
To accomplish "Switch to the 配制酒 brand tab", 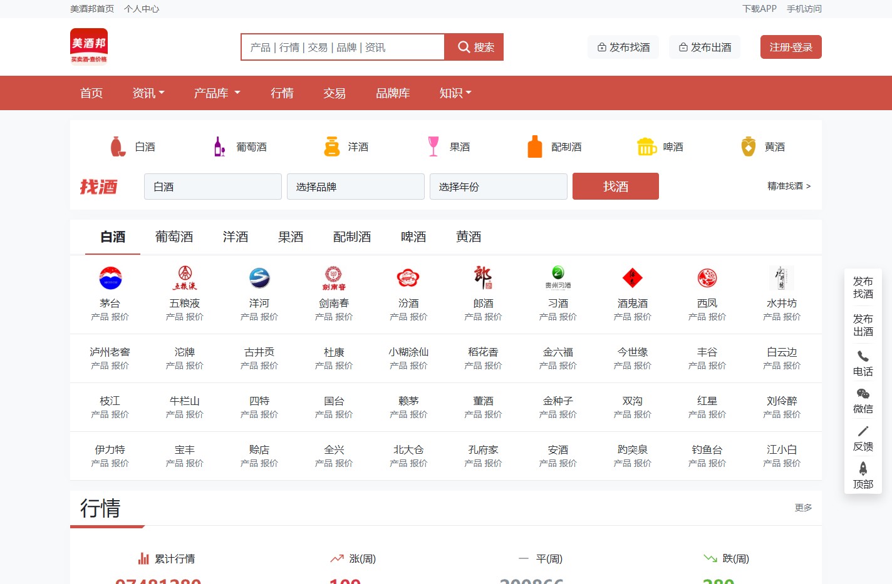I will (x=352, y=237).
